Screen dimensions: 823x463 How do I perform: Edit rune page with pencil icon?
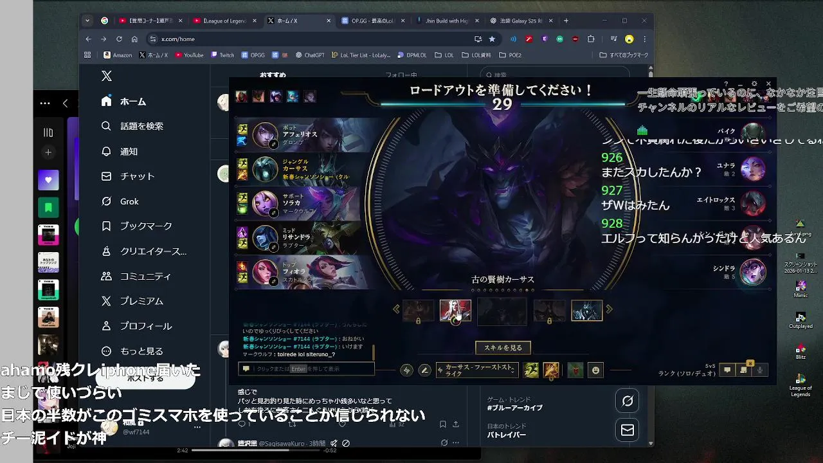pyautogui.click(x=424, y=370)
